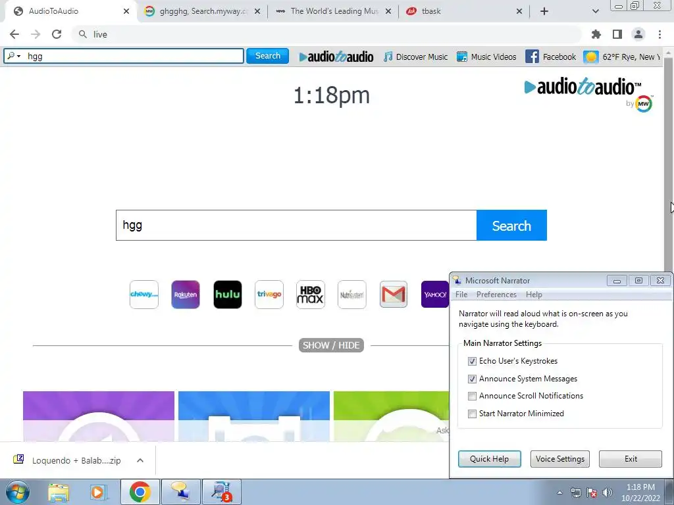Image resolution: width=674 pixels, height=505 pixels.
Task: Click the network tray icon
Action: pyautogui.click(x=575, y=493)
